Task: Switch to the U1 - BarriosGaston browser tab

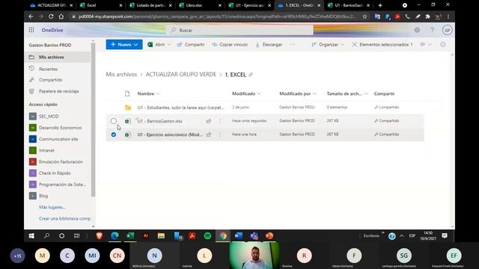Action: point(349,5)
